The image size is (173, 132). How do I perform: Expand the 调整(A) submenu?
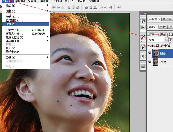(x=26, y=11)
